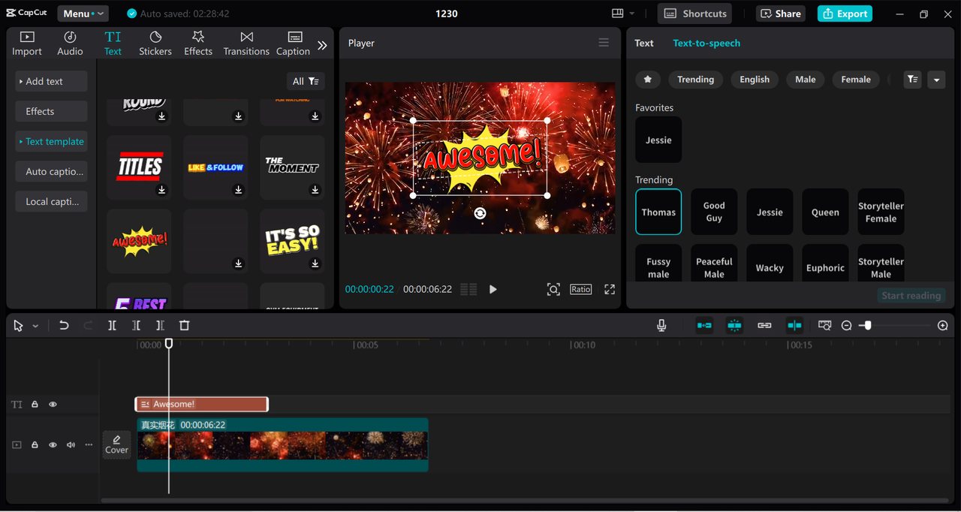Screen dimensions: 961x512
Task: Filter voices by Male
Action: click(x=806, y=80)
